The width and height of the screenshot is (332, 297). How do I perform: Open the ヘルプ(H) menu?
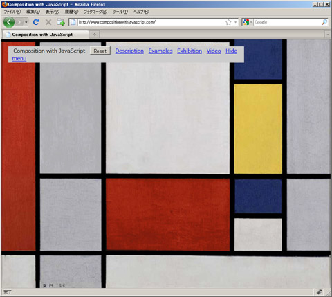pos(141,12)
